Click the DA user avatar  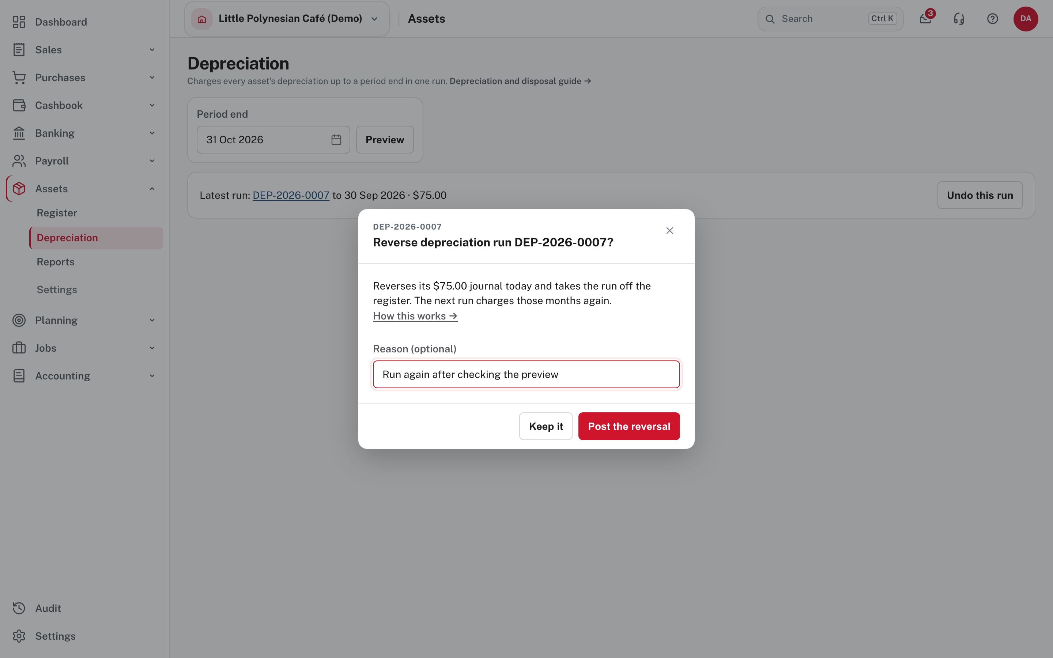point(1026,19)
